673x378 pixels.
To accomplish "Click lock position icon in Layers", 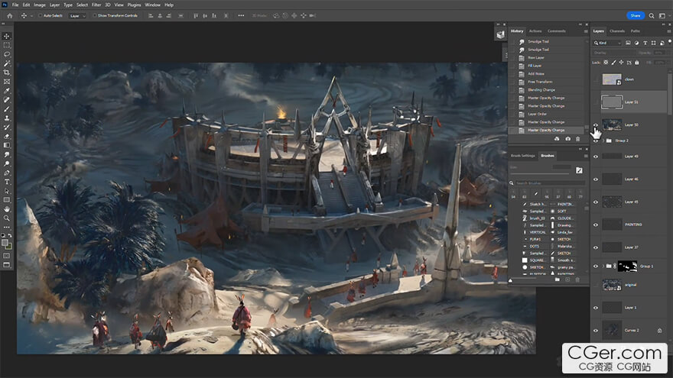I will (621, 63).
